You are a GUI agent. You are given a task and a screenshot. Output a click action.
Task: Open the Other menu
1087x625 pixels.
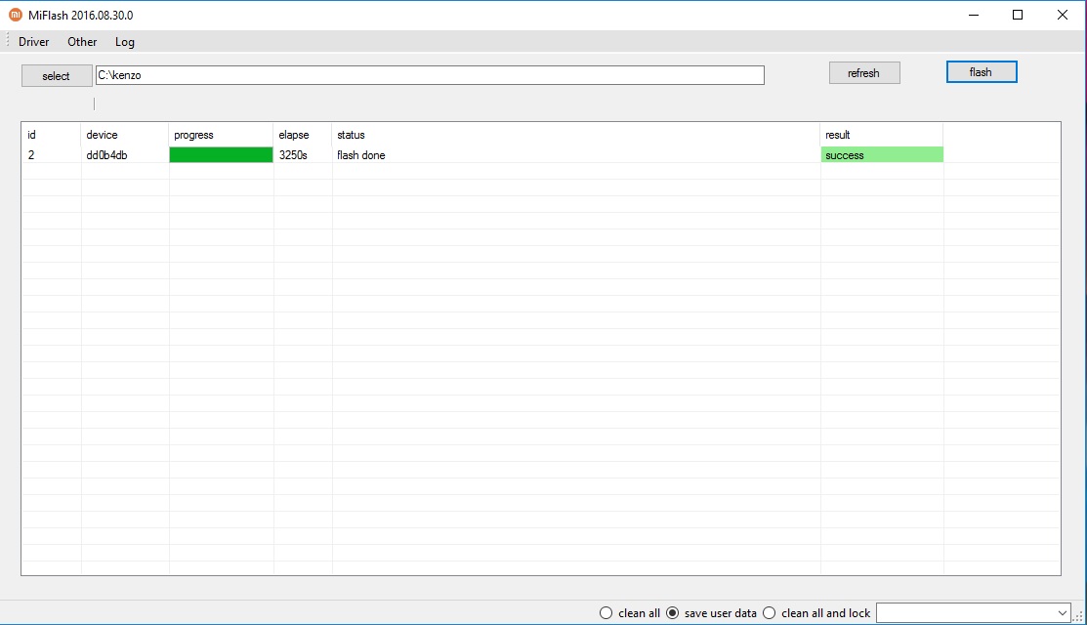82,42
